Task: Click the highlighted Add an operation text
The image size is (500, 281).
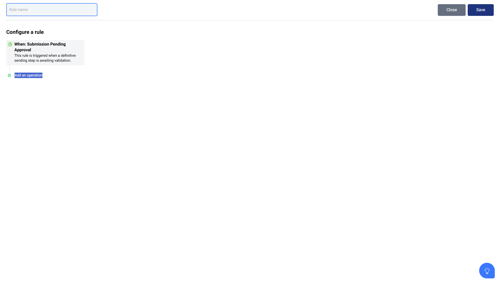Action: [28, 75]
